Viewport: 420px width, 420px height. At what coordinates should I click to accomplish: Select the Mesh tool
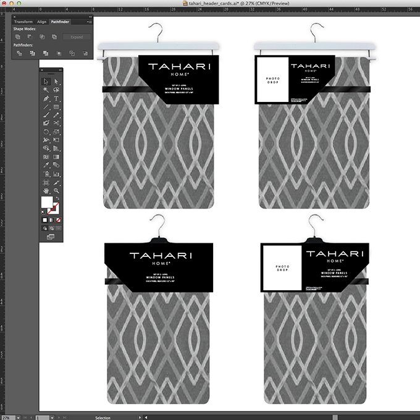[46, 157]
